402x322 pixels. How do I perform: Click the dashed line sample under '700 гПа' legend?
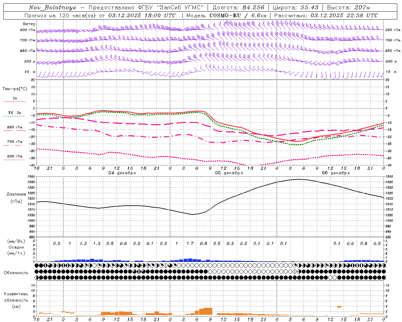[14, 145]
